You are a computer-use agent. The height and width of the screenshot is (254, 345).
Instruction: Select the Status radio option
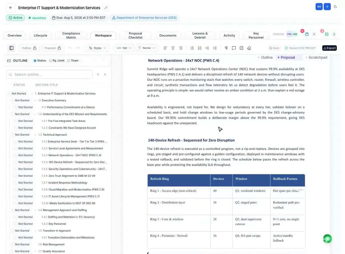(40, 61)
